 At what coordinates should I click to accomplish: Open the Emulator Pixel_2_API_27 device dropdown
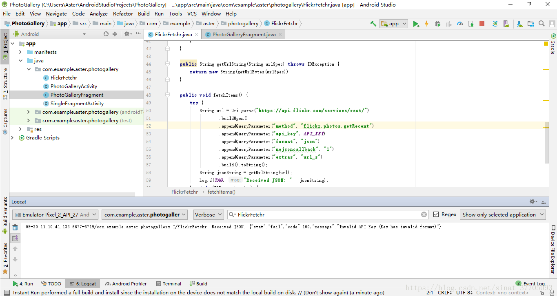[55, 214]
